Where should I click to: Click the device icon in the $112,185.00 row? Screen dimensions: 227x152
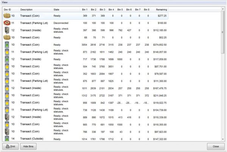click(x=7, y=30)
